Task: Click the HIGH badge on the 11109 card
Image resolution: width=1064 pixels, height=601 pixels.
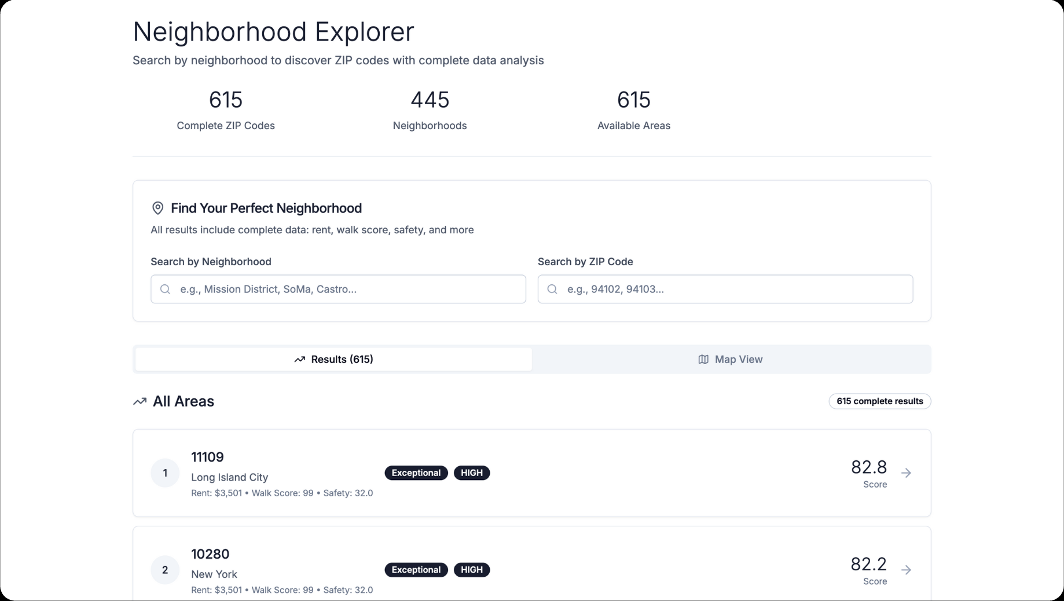Action: point(472,472)
